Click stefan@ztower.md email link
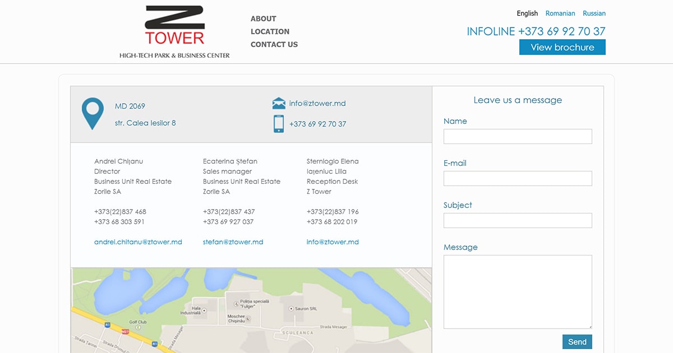This screenshot has width=673, height=353. point(233,242)
